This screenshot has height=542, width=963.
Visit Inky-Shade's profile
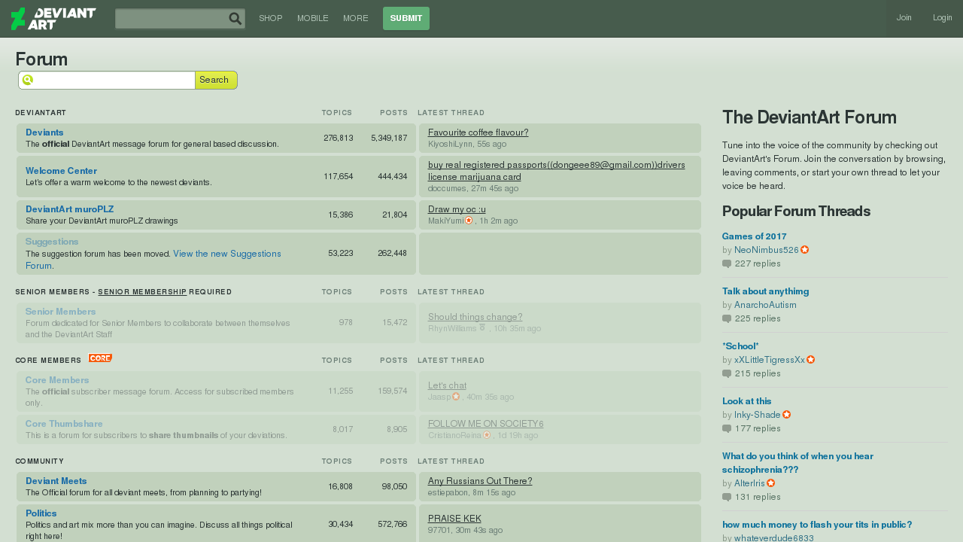[x=758, y=415]
